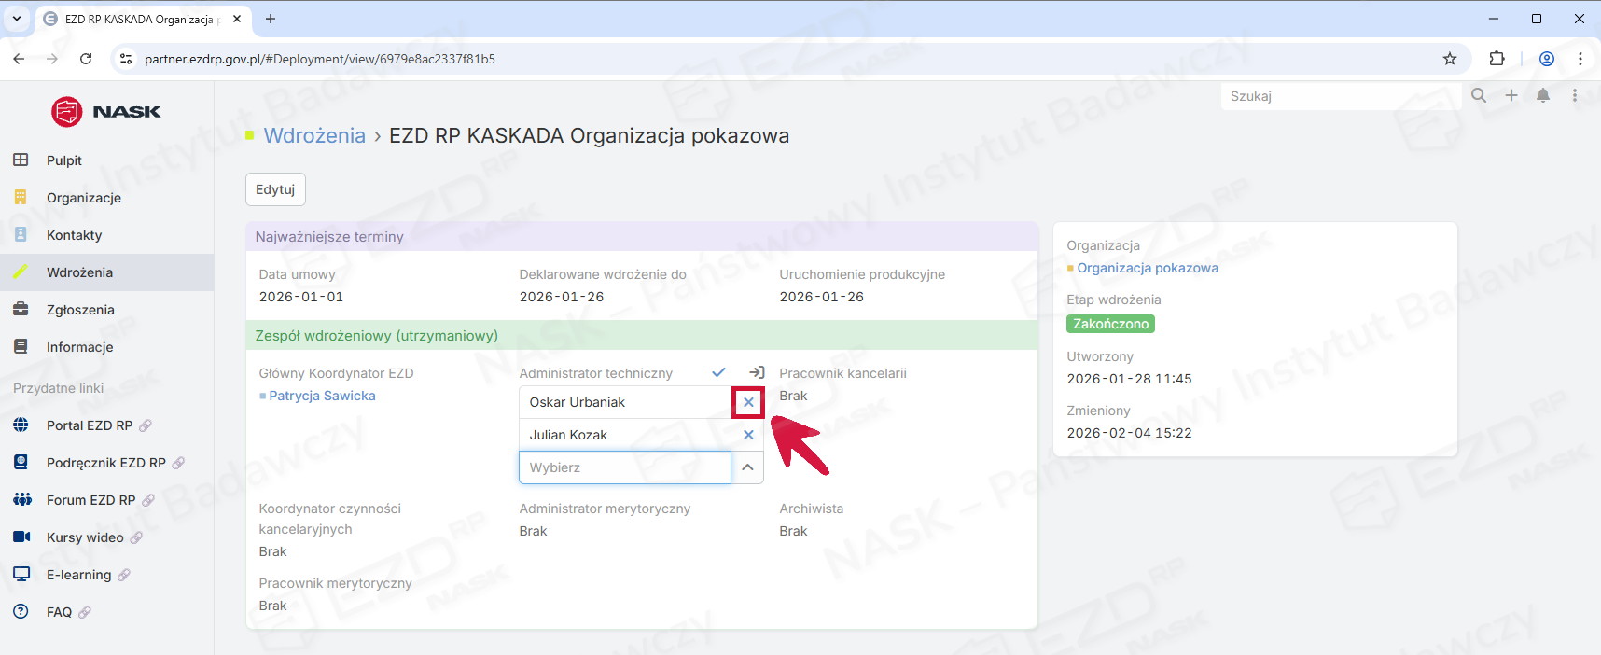Click the arrow-exit icon beside Administrator techniczny
The image size is (1601, 655).
(x=757, y=372)
